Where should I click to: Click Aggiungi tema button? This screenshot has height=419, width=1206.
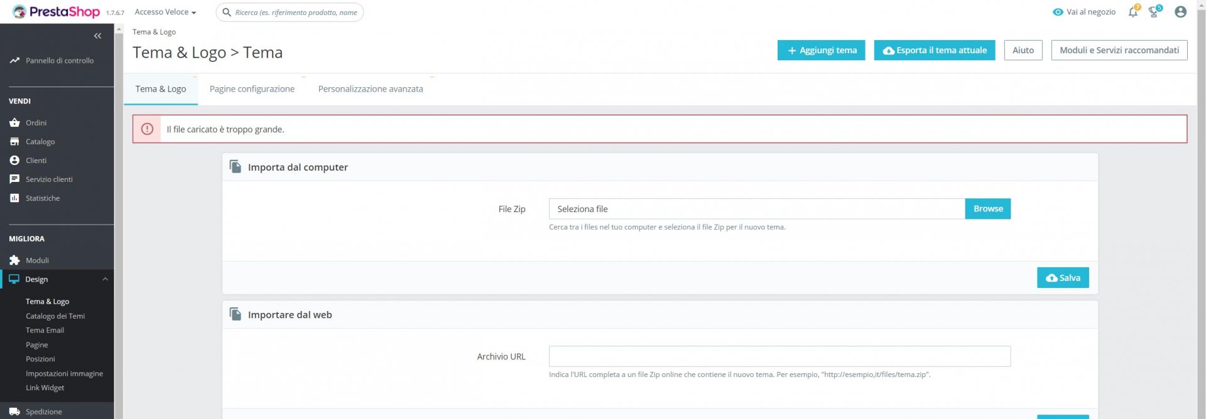pyautogui.click(x=821, y=50)
